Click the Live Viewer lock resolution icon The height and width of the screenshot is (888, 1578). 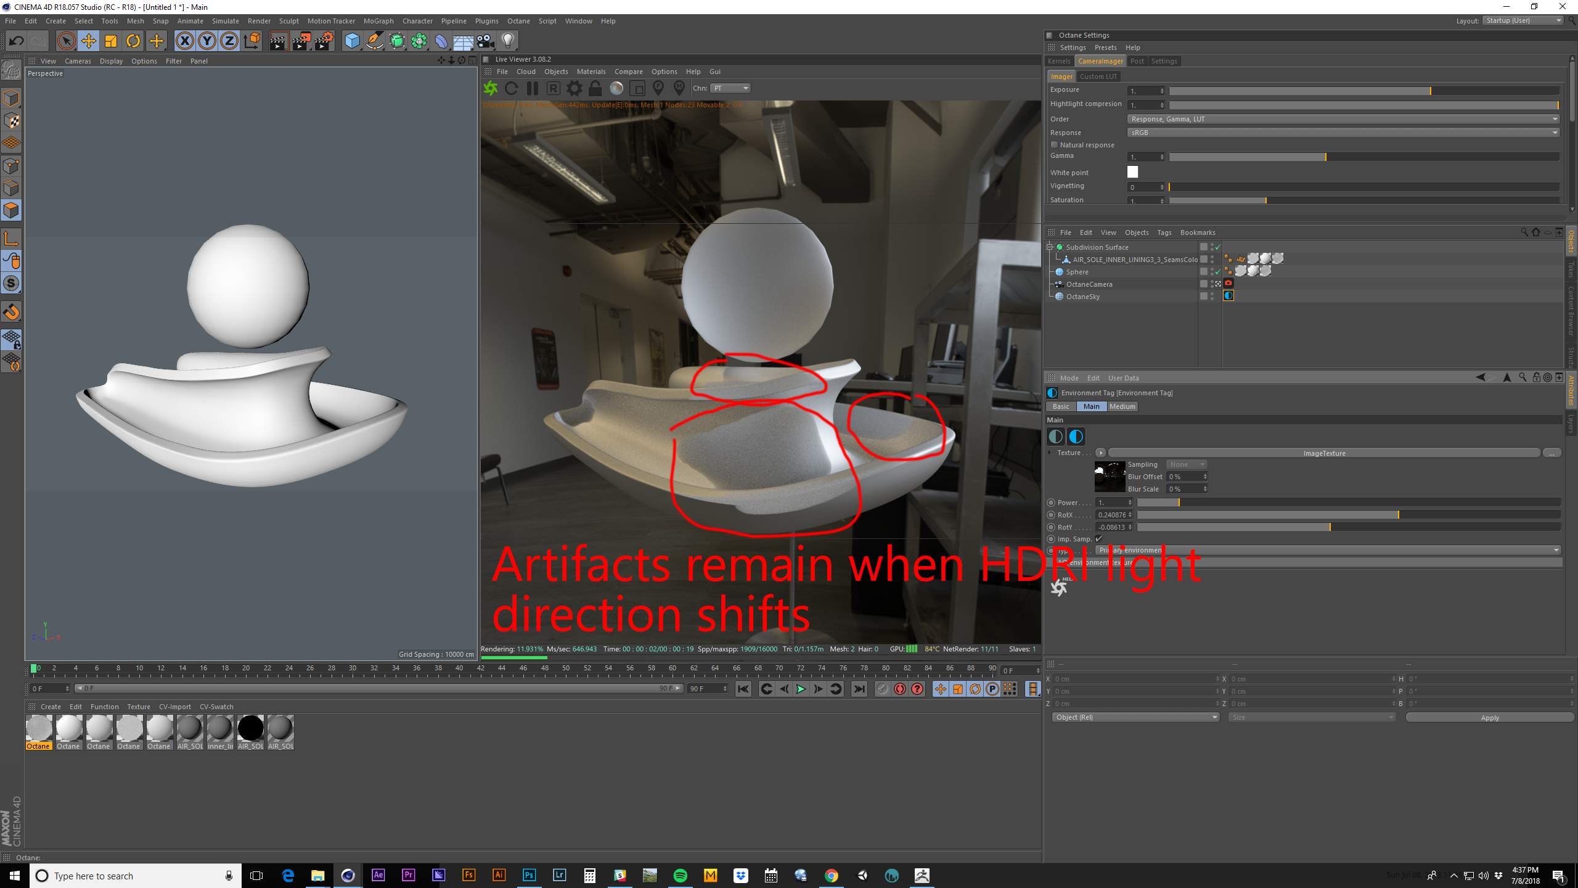[x=595, y=88]
